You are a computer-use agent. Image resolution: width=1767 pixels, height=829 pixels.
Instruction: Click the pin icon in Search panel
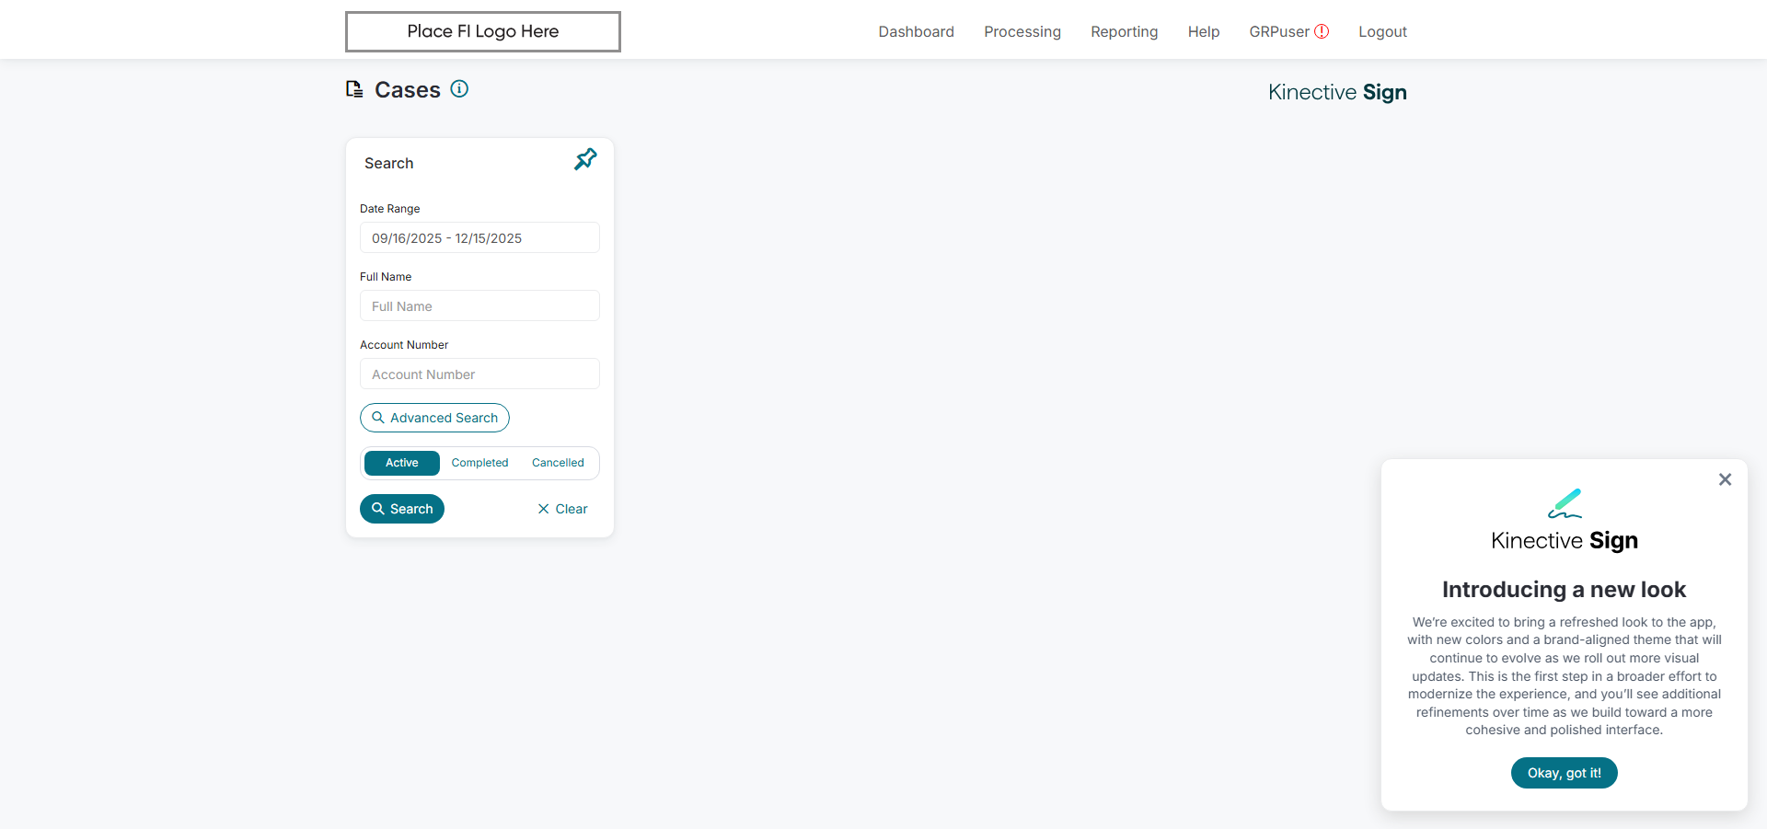tap(585, 159)
